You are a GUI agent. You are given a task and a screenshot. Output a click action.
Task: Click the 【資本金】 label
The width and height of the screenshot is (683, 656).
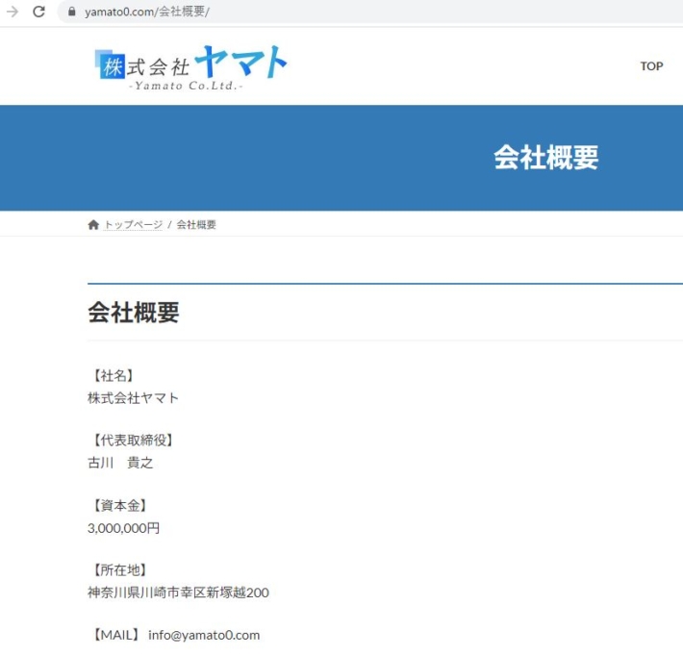[x=120, y=505]
